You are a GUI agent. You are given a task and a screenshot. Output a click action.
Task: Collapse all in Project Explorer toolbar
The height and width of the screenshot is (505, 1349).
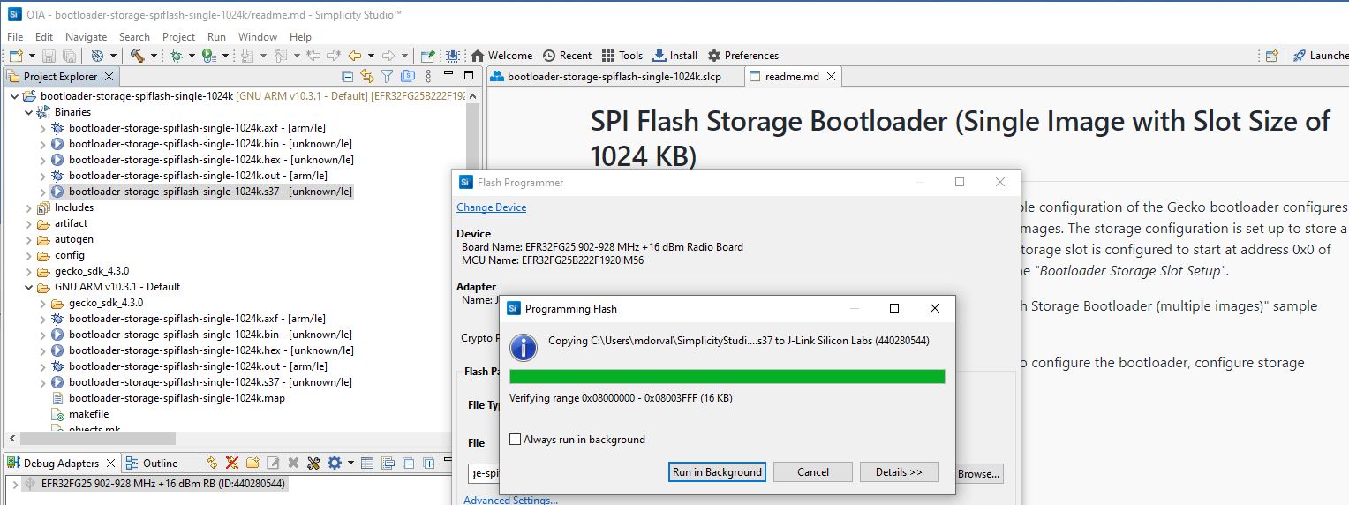(x=348, y=76)
